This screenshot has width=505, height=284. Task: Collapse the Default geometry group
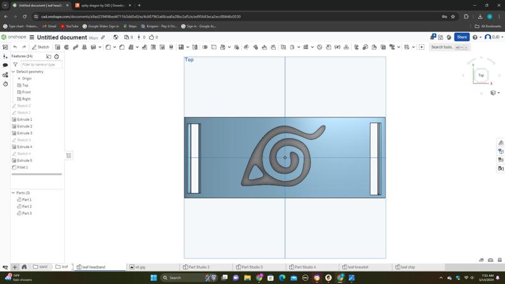click(13, 72)
